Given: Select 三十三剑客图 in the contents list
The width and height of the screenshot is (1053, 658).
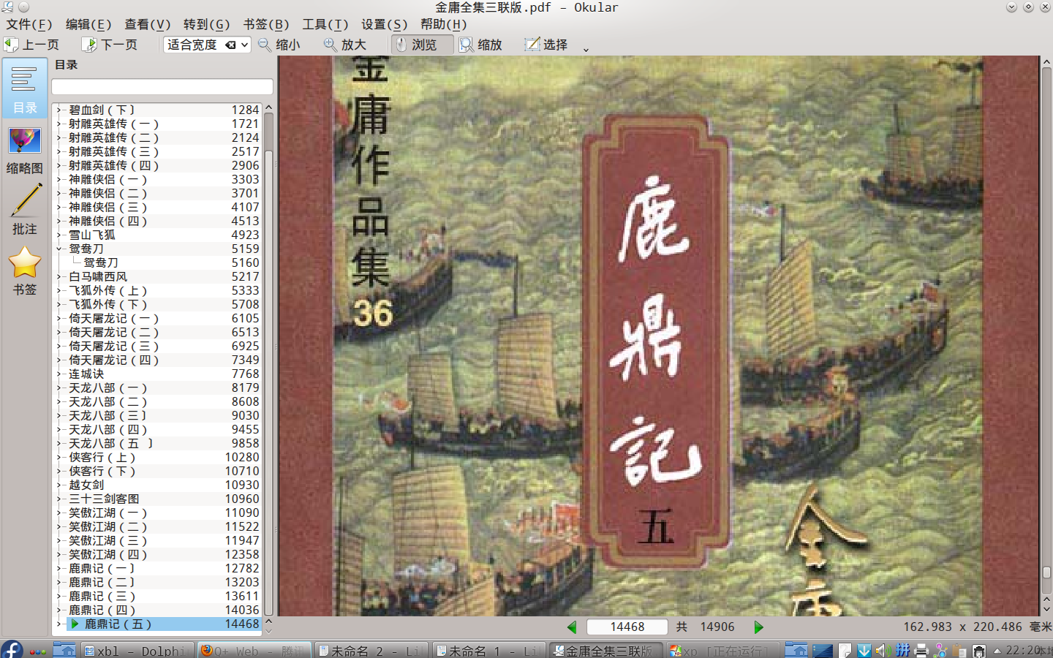Looking at the screenshot, I should (x=104, y=499).
